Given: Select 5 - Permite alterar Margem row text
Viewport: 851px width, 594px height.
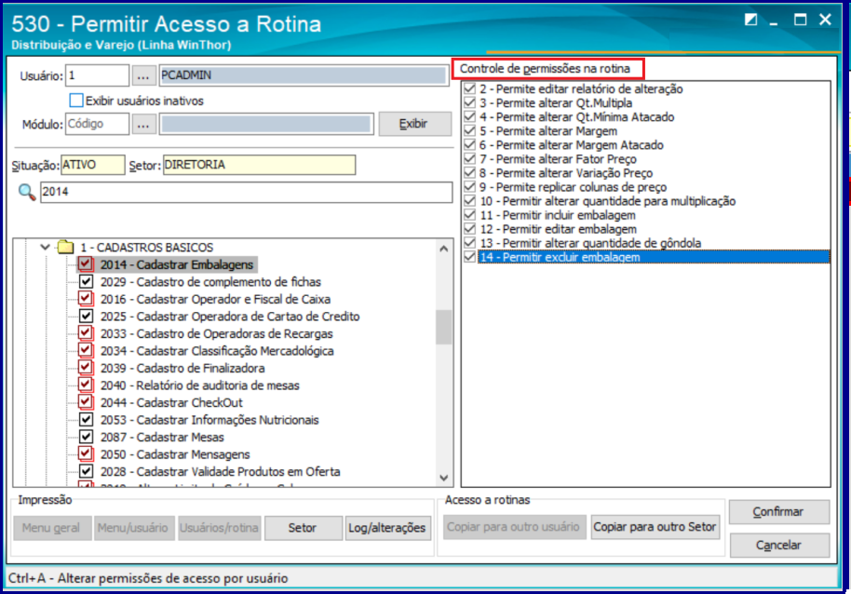Looking at the screenshot, I should (548, 131).
